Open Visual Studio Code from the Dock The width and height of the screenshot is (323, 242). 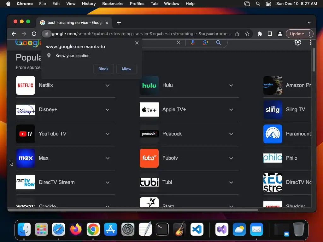coord(197,229)
